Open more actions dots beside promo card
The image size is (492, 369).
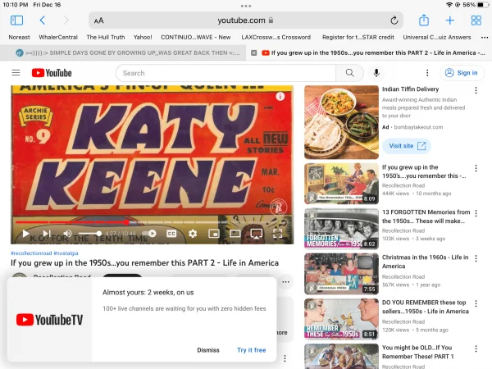285,282
